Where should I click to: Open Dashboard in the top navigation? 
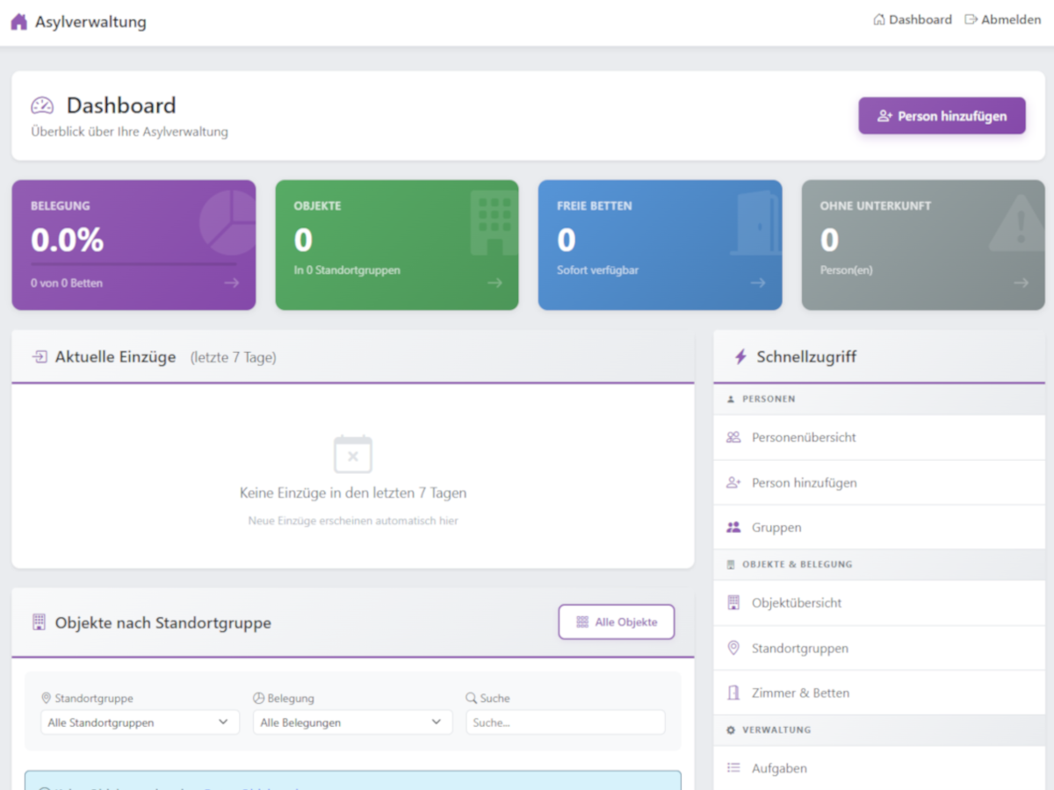coord(913,19)
